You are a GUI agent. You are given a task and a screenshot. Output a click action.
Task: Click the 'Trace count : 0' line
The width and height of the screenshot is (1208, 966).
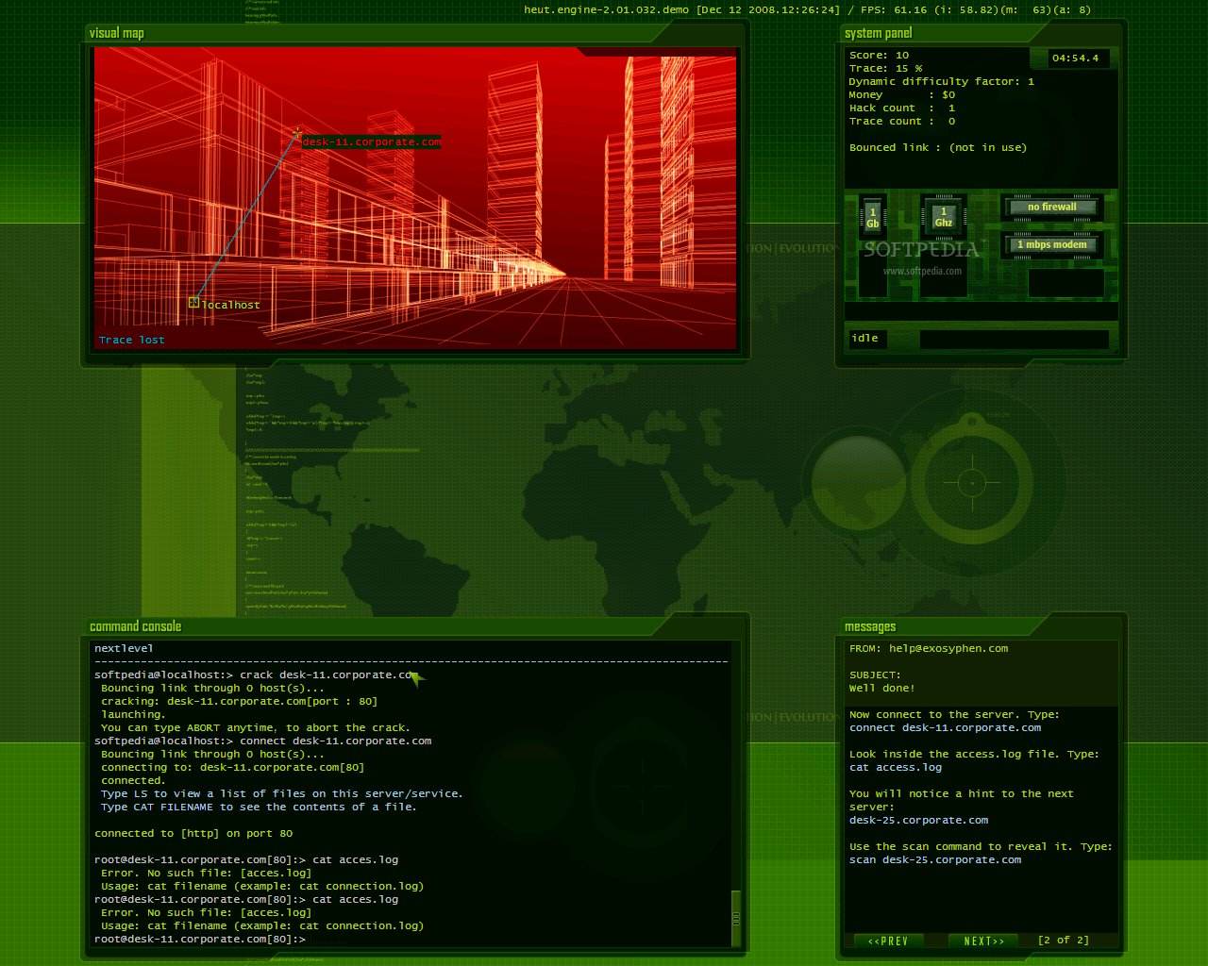[901, 121]
